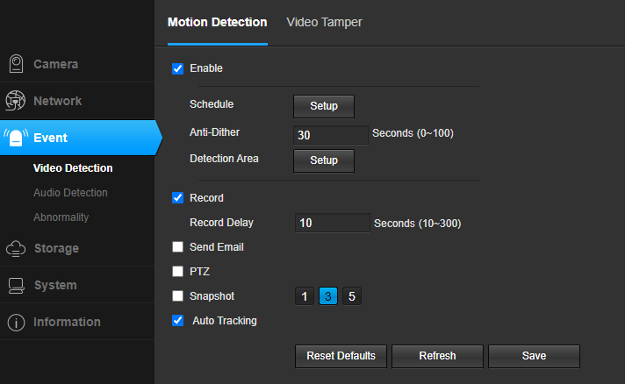Select Video Detection submenu item
The image size is (625, 384).
point(73,168)
